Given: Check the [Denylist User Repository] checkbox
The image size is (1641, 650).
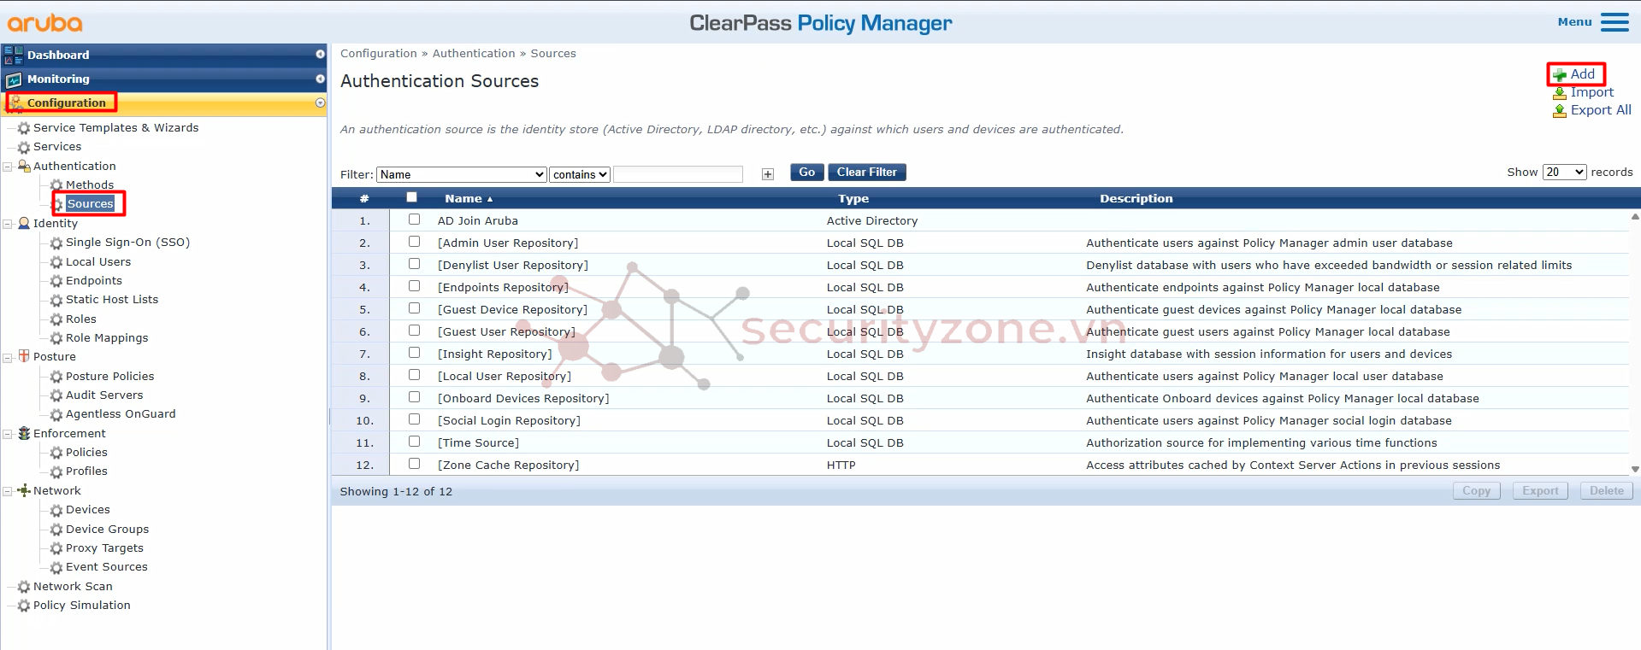Looking at the screenshot, I should click(x=415, y=264).
